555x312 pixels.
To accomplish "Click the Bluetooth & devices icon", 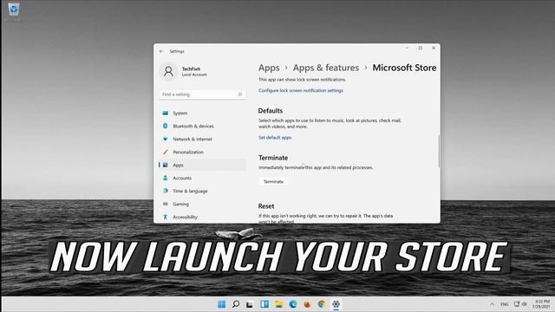I will [x=166, y=126].
